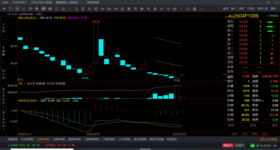
Task: Click the alert bell icon
Action: 57,9
